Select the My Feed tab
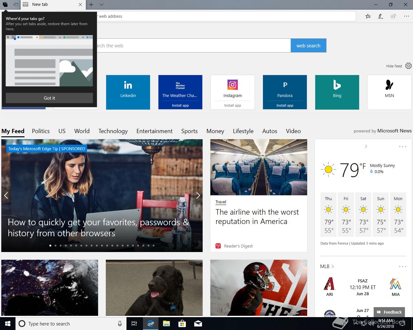413x330 pixels. 13,131
